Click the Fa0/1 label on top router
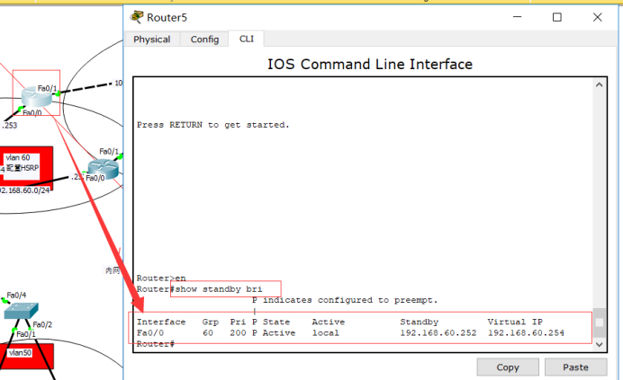 (47, 88)
